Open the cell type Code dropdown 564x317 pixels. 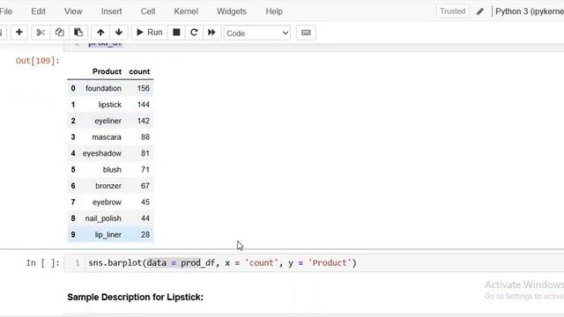[256, 33]
